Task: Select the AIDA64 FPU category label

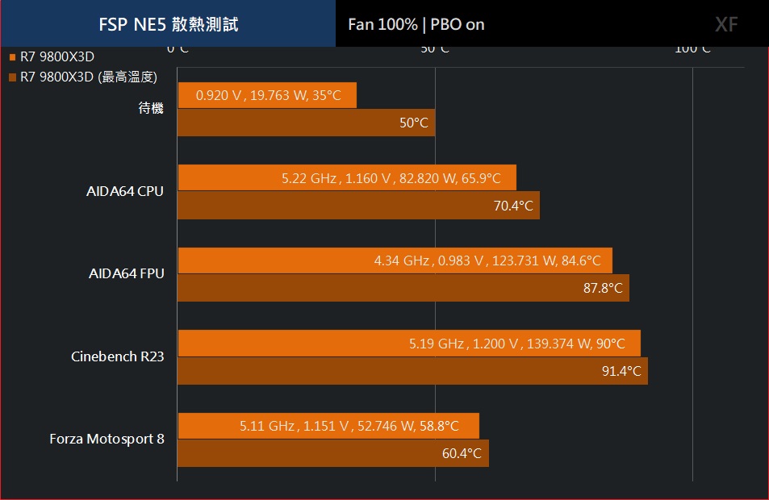Action: pos(127,273)
